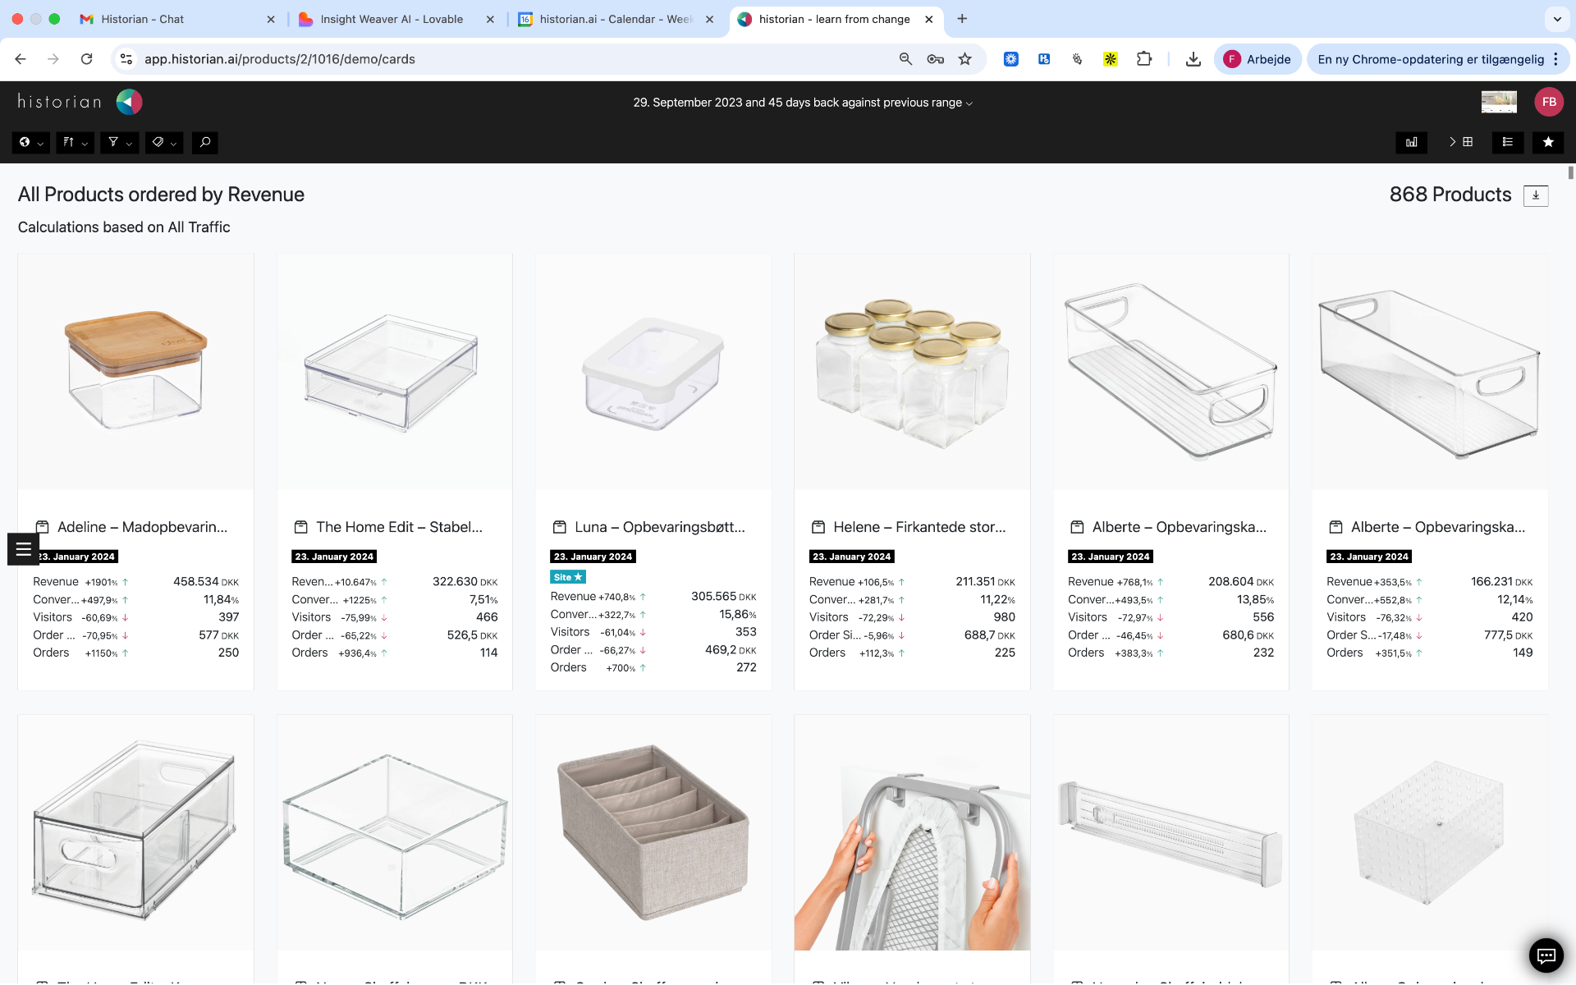The image size is (1576, 985).
Task: Click revenue value 458.534 DKK
Action: (205, 581)
